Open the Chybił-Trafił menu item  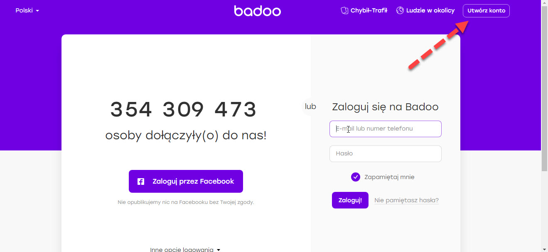coord(364,10)
